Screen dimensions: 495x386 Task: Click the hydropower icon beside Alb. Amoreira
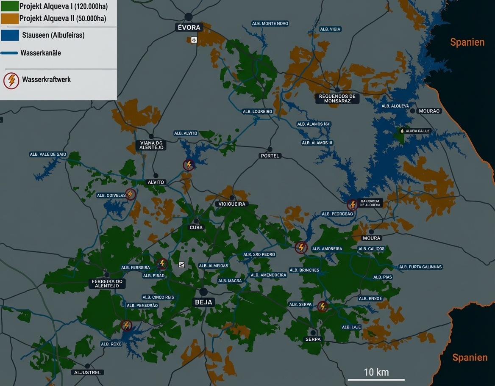[x=301, y=247]
